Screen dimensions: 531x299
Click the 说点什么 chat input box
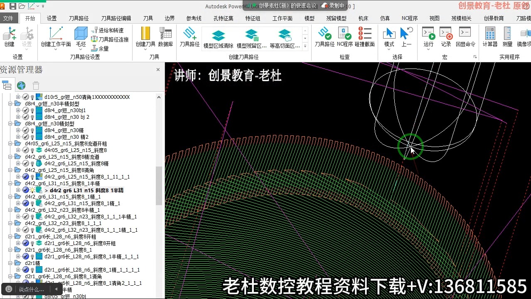point(32,289)
